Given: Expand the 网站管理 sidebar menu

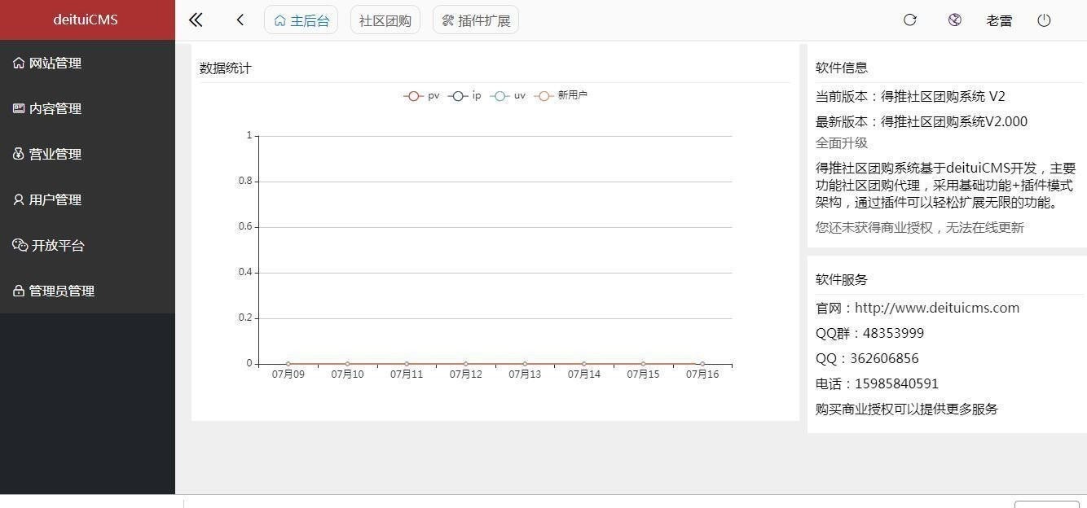Looking at the screenshot, I should [55, 63].
